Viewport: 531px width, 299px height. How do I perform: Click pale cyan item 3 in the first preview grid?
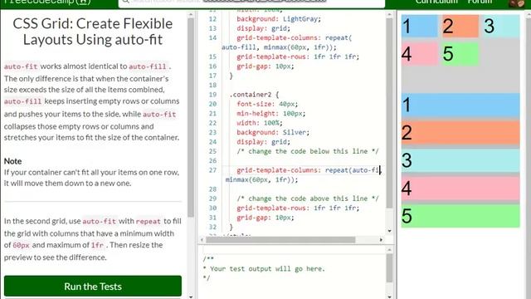point(501,26)
